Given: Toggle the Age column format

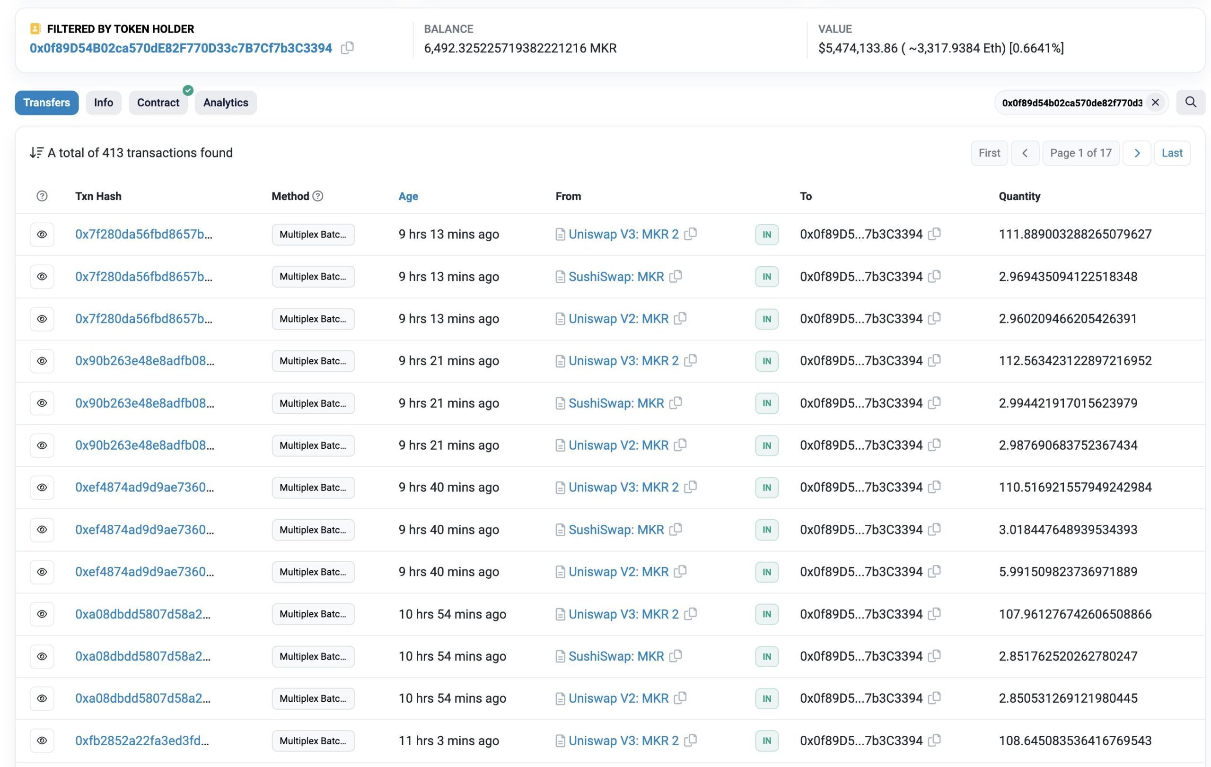Looking at the screenshot, I should click(408, 196).
